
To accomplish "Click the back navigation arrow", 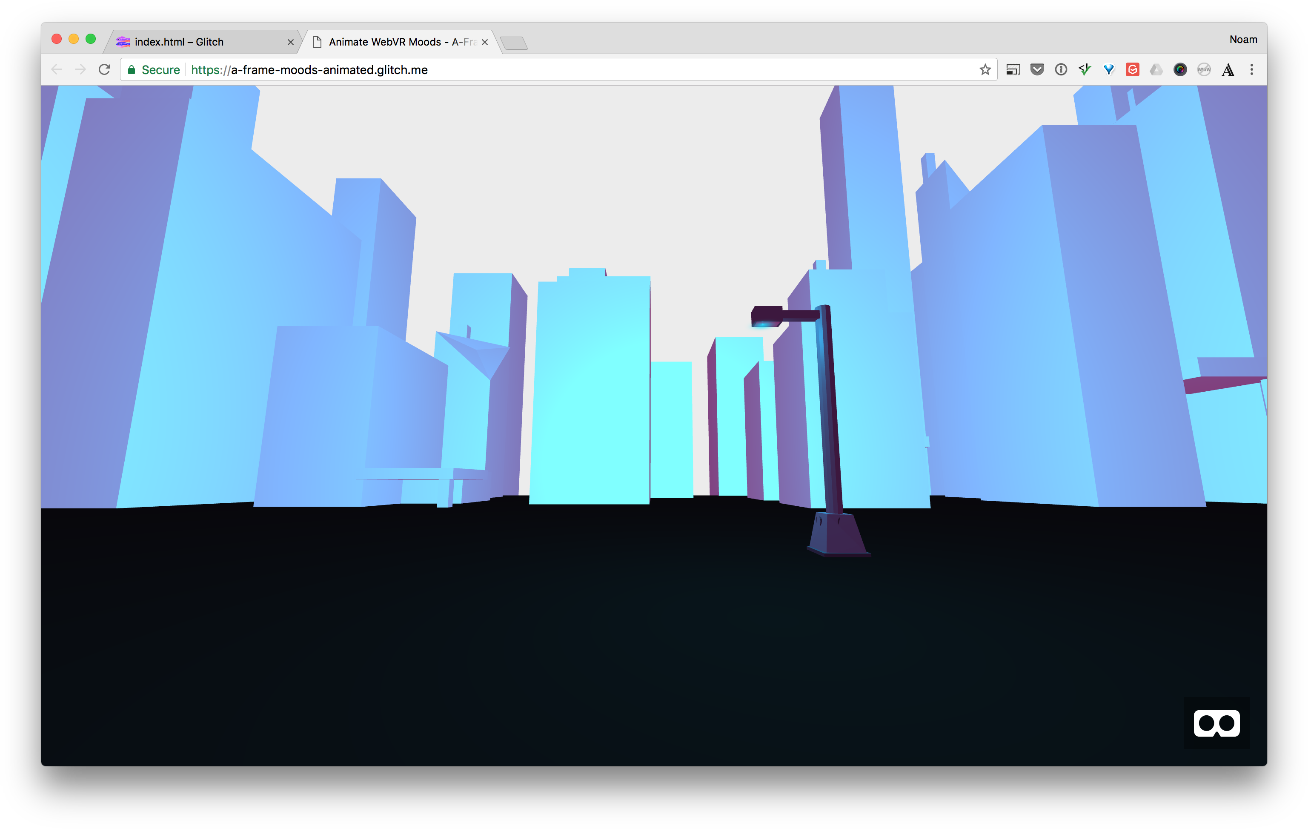I will (x=57, y=69).
